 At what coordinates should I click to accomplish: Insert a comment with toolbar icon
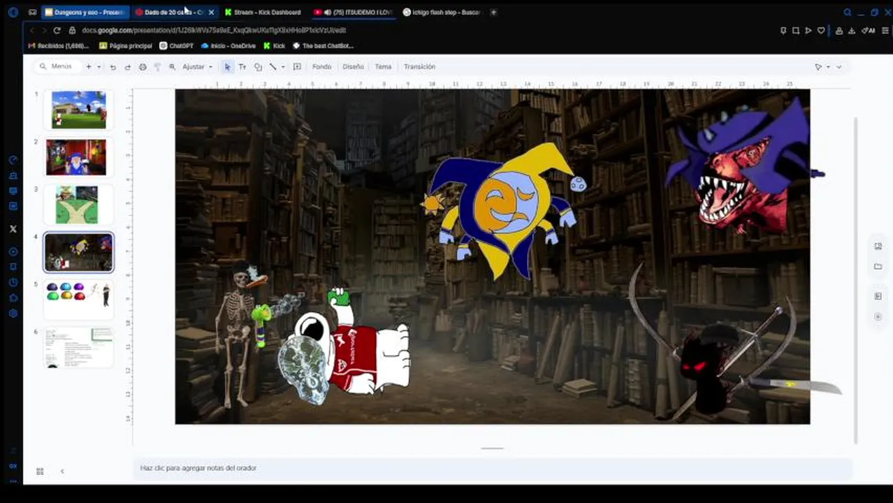[297, 67]
